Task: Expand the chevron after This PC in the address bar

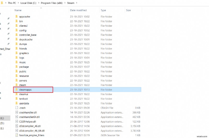Action: [18, 3]
